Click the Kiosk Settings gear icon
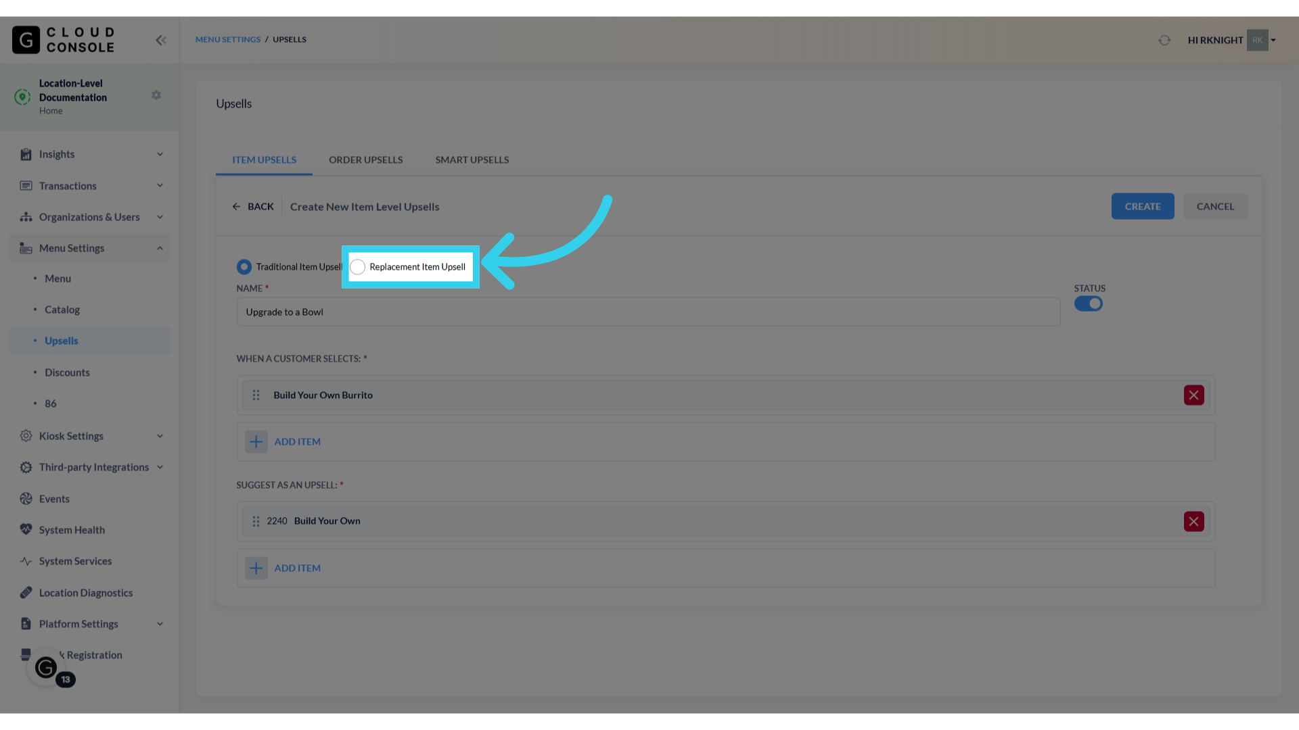The width and height of the screenshot is (1299, 730). [26, 436]
